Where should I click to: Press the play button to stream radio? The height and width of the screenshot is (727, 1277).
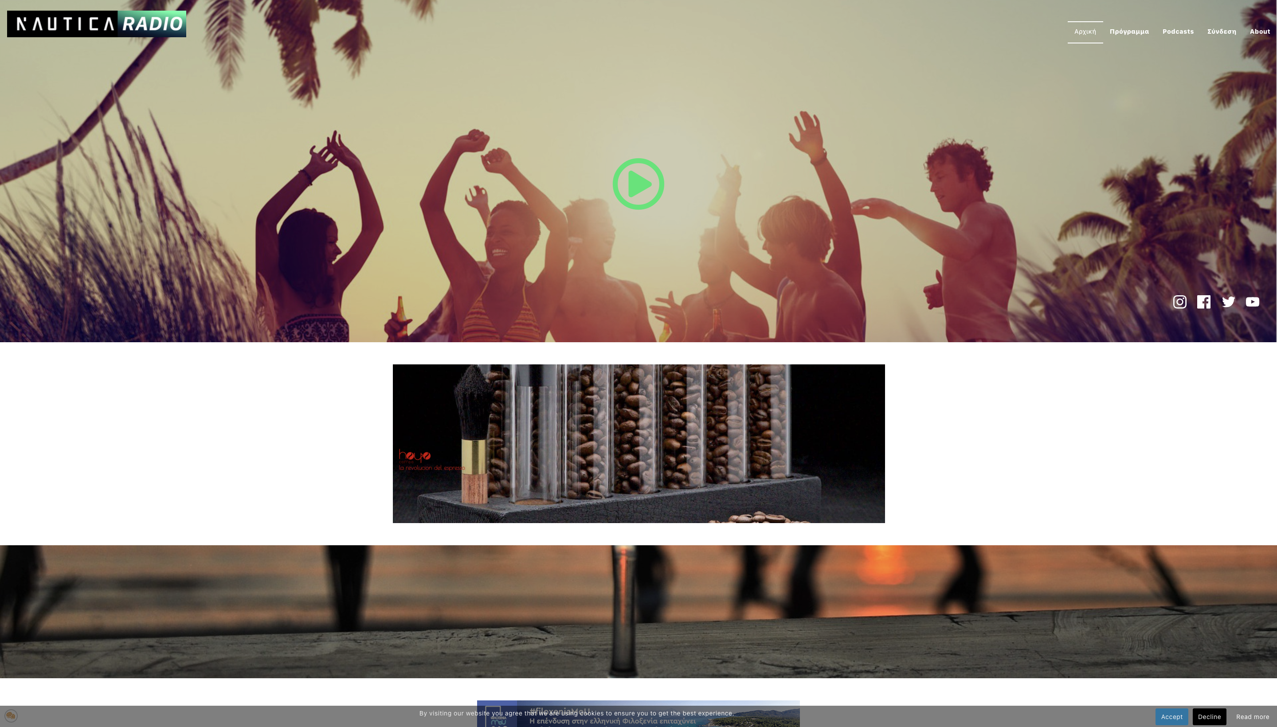638,184
